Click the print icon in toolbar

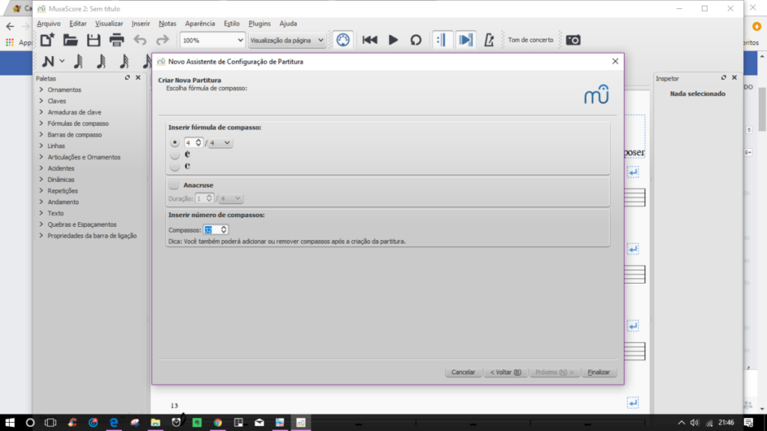tap(117, 40)
